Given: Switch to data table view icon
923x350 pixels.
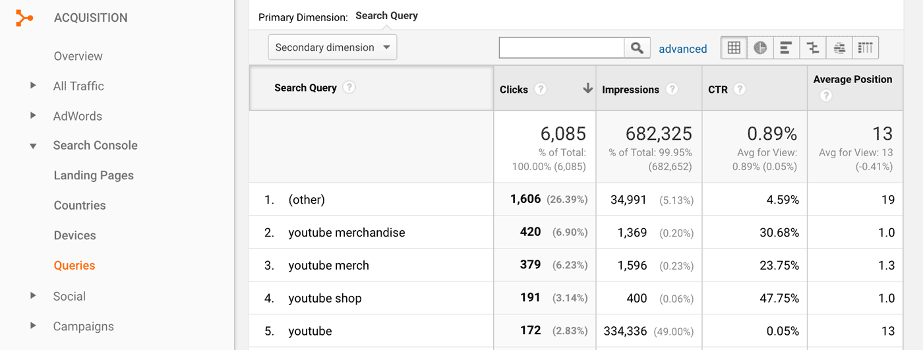Looking at the screenshot, I should point(734,47).
